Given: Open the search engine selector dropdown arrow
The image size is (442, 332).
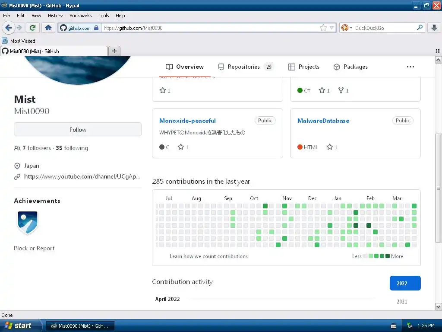Looking at the screenshot, I should [x=351, y=28].
